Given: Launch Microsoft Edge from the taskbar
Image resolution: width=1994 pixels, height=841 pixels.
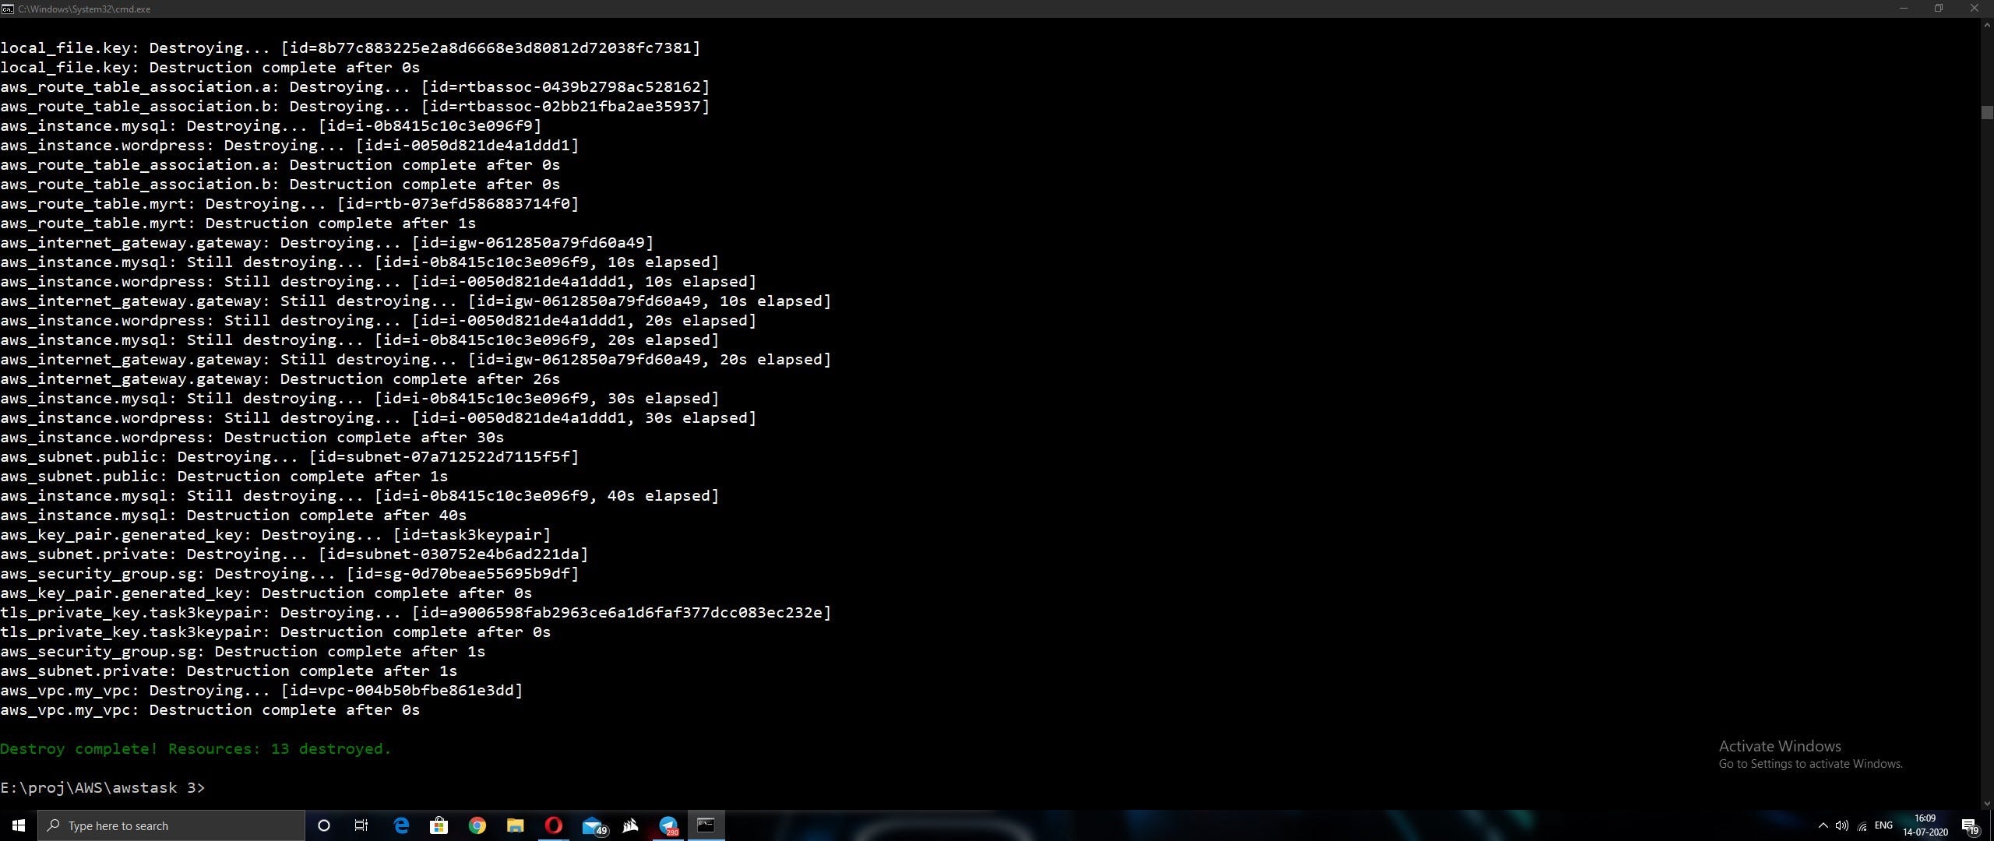Looking at the screenshot, I should tap(401, 825).
